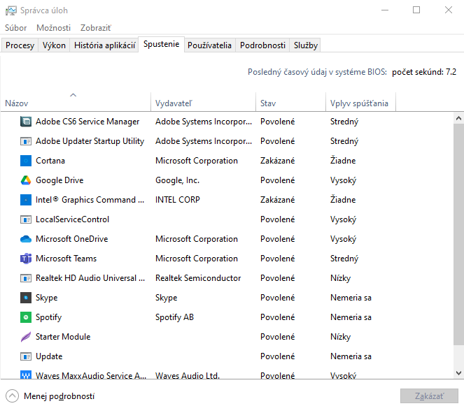Sort by Vplyv spúšťania column header
The height and width of the screenshot is (413, 464).
[x=360, y=101]
